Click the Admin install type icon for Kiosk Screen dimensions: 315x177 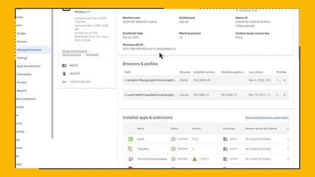[225, 139]
